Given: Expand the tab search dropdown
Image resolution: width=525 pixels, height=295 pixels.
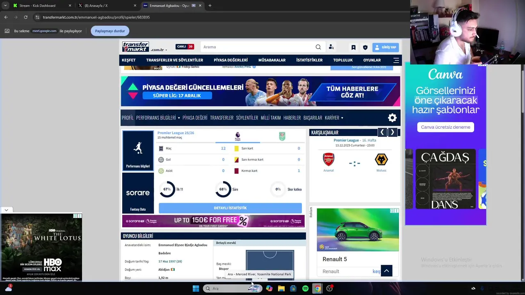Looking at the screenshot, I should pyautogui.click(x=5, y=6).
